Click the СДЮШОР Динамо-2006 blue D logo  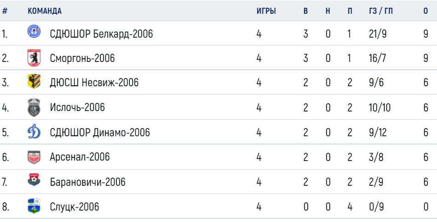[34, 131]
